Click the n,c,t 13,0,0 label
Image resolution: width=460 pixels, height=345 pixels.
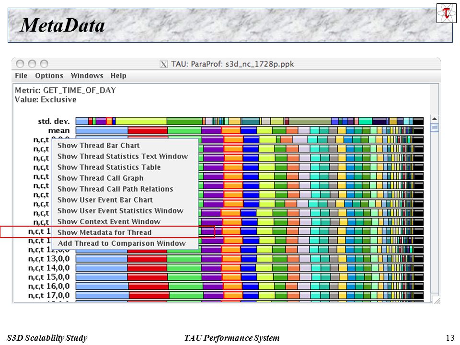coord(49,259)
